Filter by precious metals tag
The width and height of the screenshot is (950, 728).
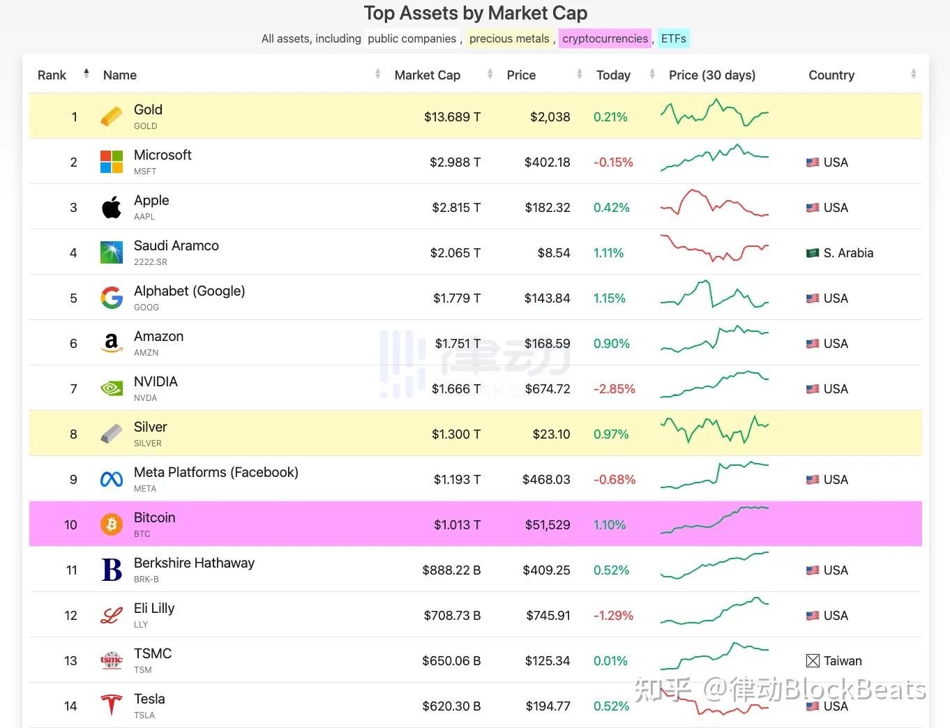point(509,38)
